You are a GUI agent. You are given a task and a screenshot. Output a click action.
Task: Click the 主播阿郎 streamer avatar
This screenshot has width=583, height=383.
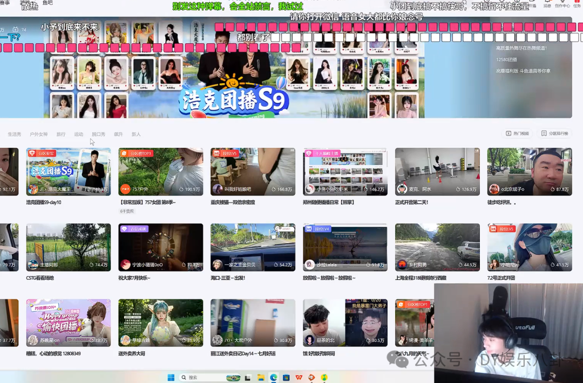click(x=33, y=265)
